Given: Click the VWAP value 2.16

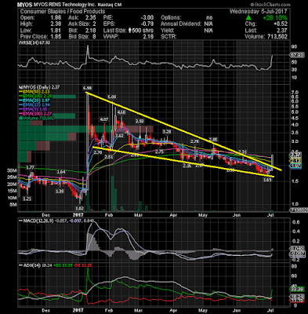Looking at the screenshot, I should [148, 37].
